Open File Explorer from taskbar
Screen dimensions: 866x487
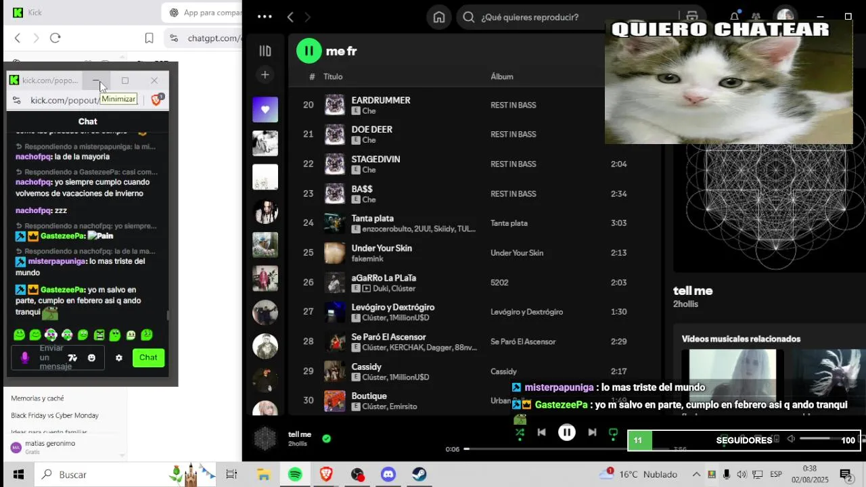point(263,475)
